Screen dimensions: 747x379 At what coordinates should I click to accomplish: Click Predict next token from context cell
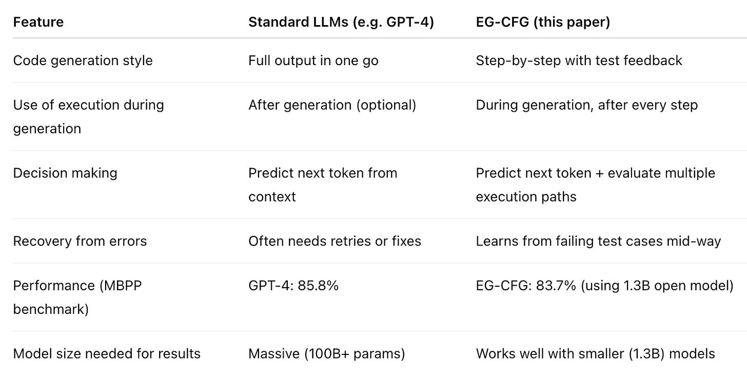point(323,185)
